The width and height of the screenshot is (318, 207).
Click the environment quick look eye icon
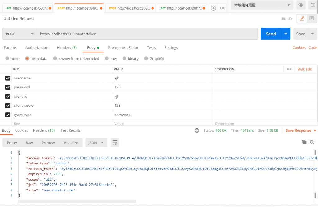pos(301,5)
